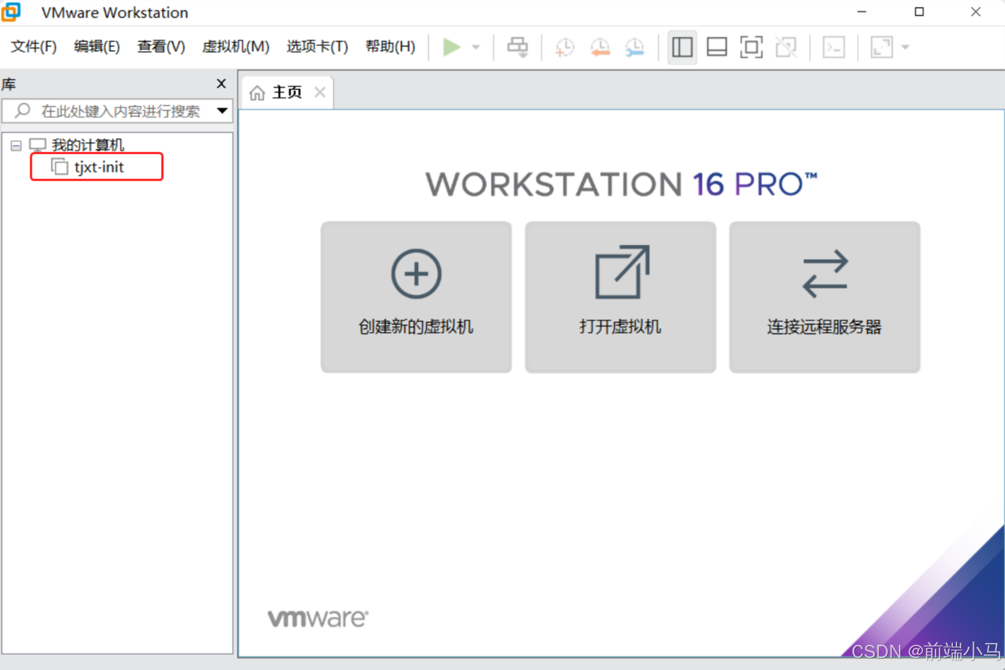The width and height of the screenshot is (1005, 670).
Task: Click the Send Ctrl+Alt+Del toolbar icon
Action: [x=518, y=47]
